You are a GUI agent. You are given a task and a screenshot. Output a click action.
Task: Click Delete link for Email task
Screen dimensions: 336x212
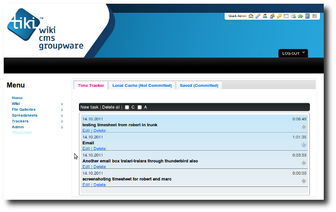[100, 149]
